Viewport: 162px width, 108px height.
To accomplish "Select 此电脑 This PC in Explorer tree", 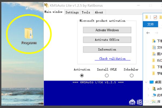I will coord(157,95).
